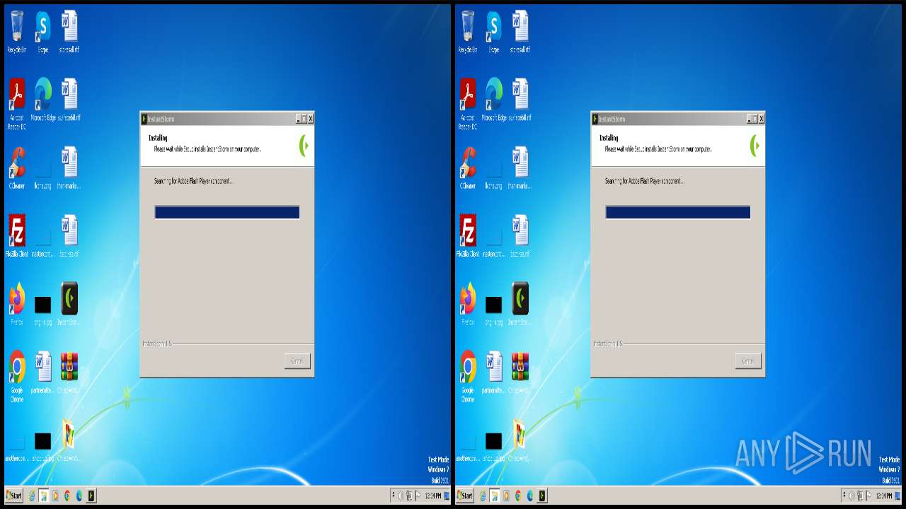Viewport: 906px width, 509px height.
Task: Open Firefox shortcut on the right desktop copy
Action: 468,303
